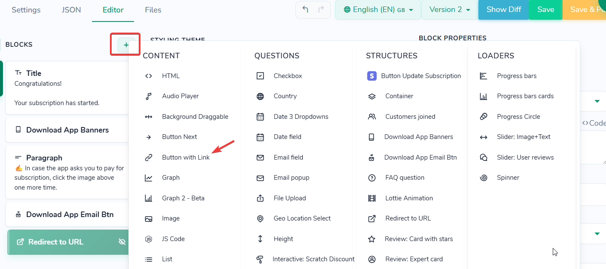
Task: Open the Version 2 dropdown
Action: click(450, 10)
